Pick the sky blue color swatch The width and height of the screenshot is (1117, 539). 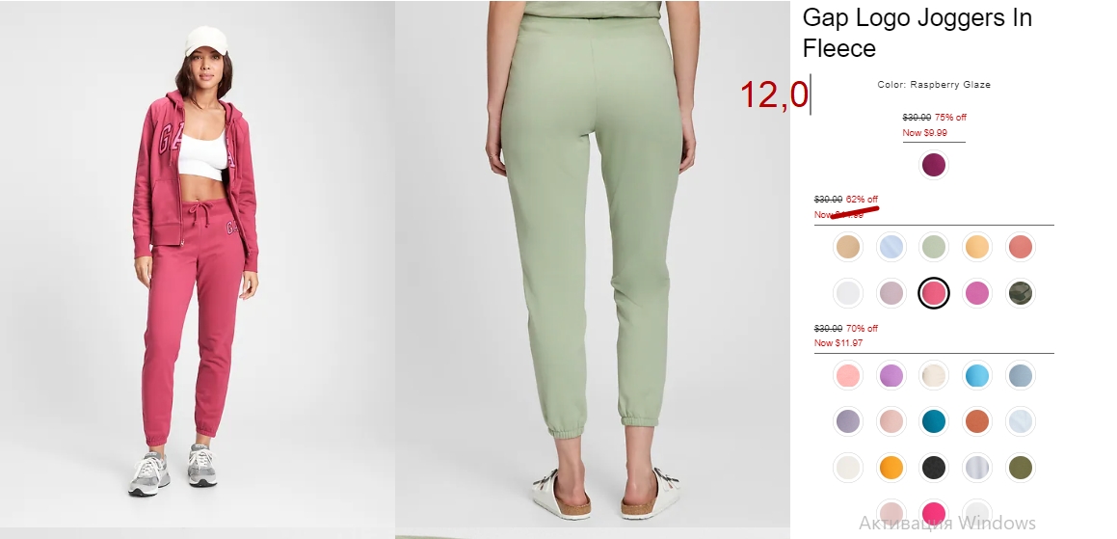pos(976,375)
